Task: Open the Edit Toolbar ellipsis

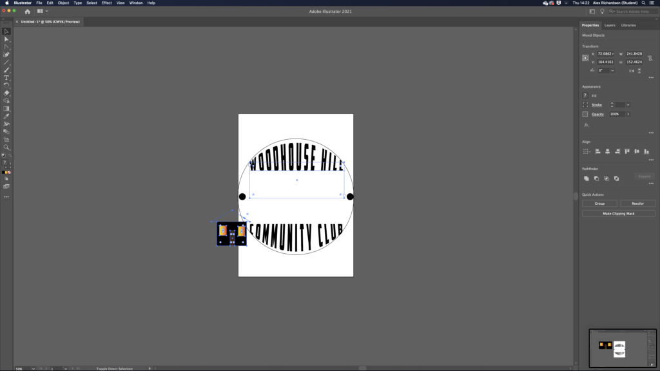Action: coord(6,197)
